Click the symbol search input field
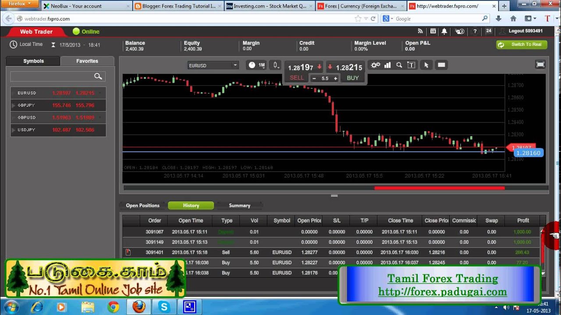Viewport: 561px width, 315px height. 57,77
